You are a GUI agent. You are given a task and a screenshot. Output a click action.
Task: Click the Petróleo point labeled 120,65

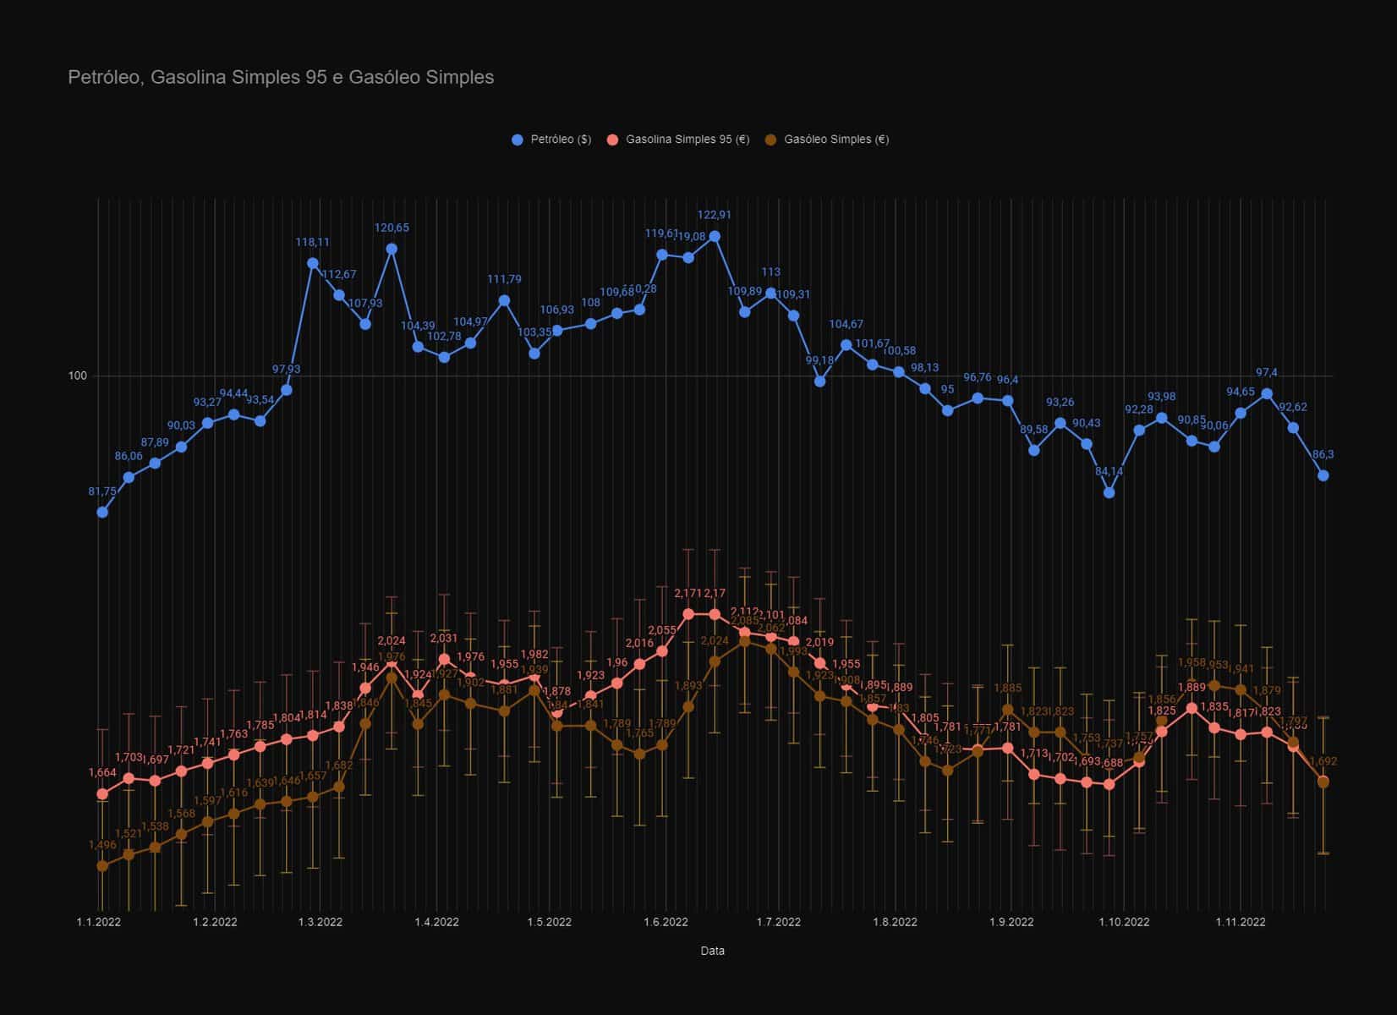tap(392, 249)
